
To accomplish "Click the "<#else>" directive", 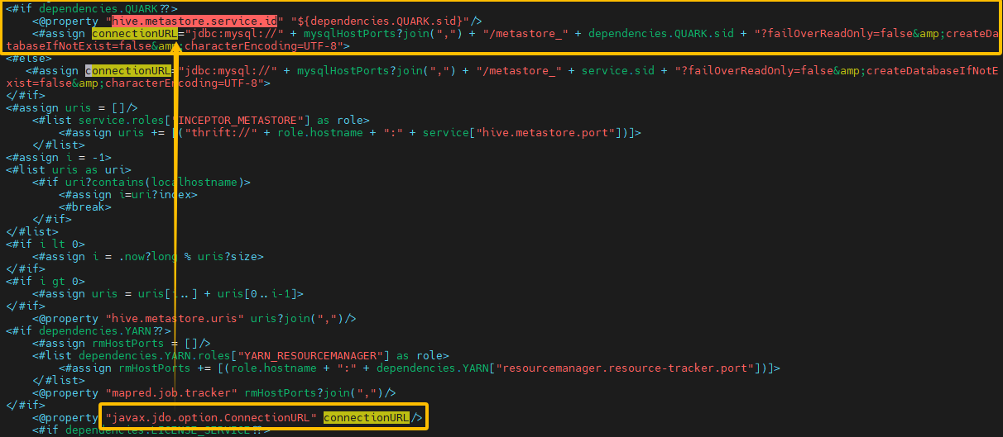I will [x=28, y=59].
